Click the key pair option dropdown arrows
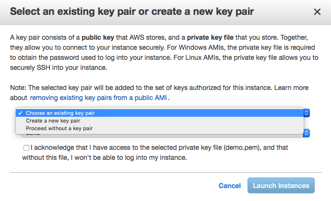This screenshot has height=201, width=331. tap(307, 113)
